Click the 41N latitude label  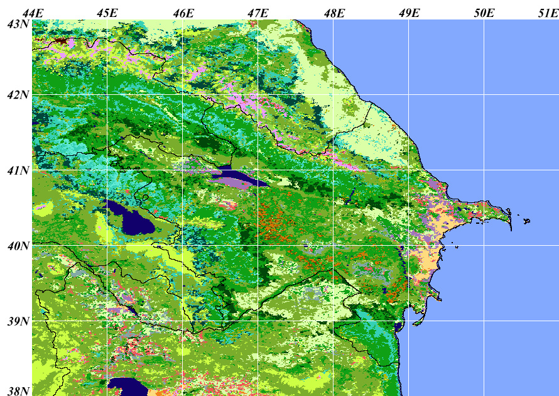coord(18,170)
